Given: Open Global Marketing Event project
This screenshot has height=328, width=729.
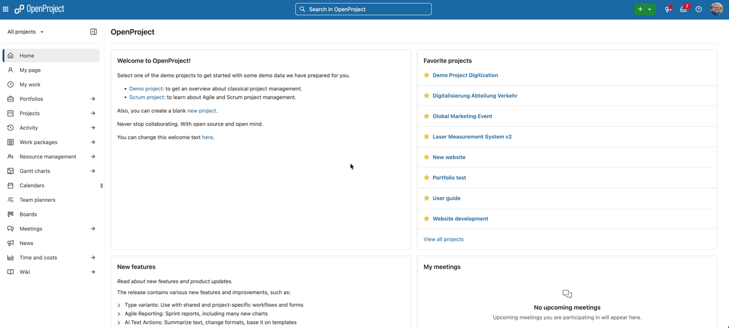Looking at the screenshot, I should (x=462, y=116).
